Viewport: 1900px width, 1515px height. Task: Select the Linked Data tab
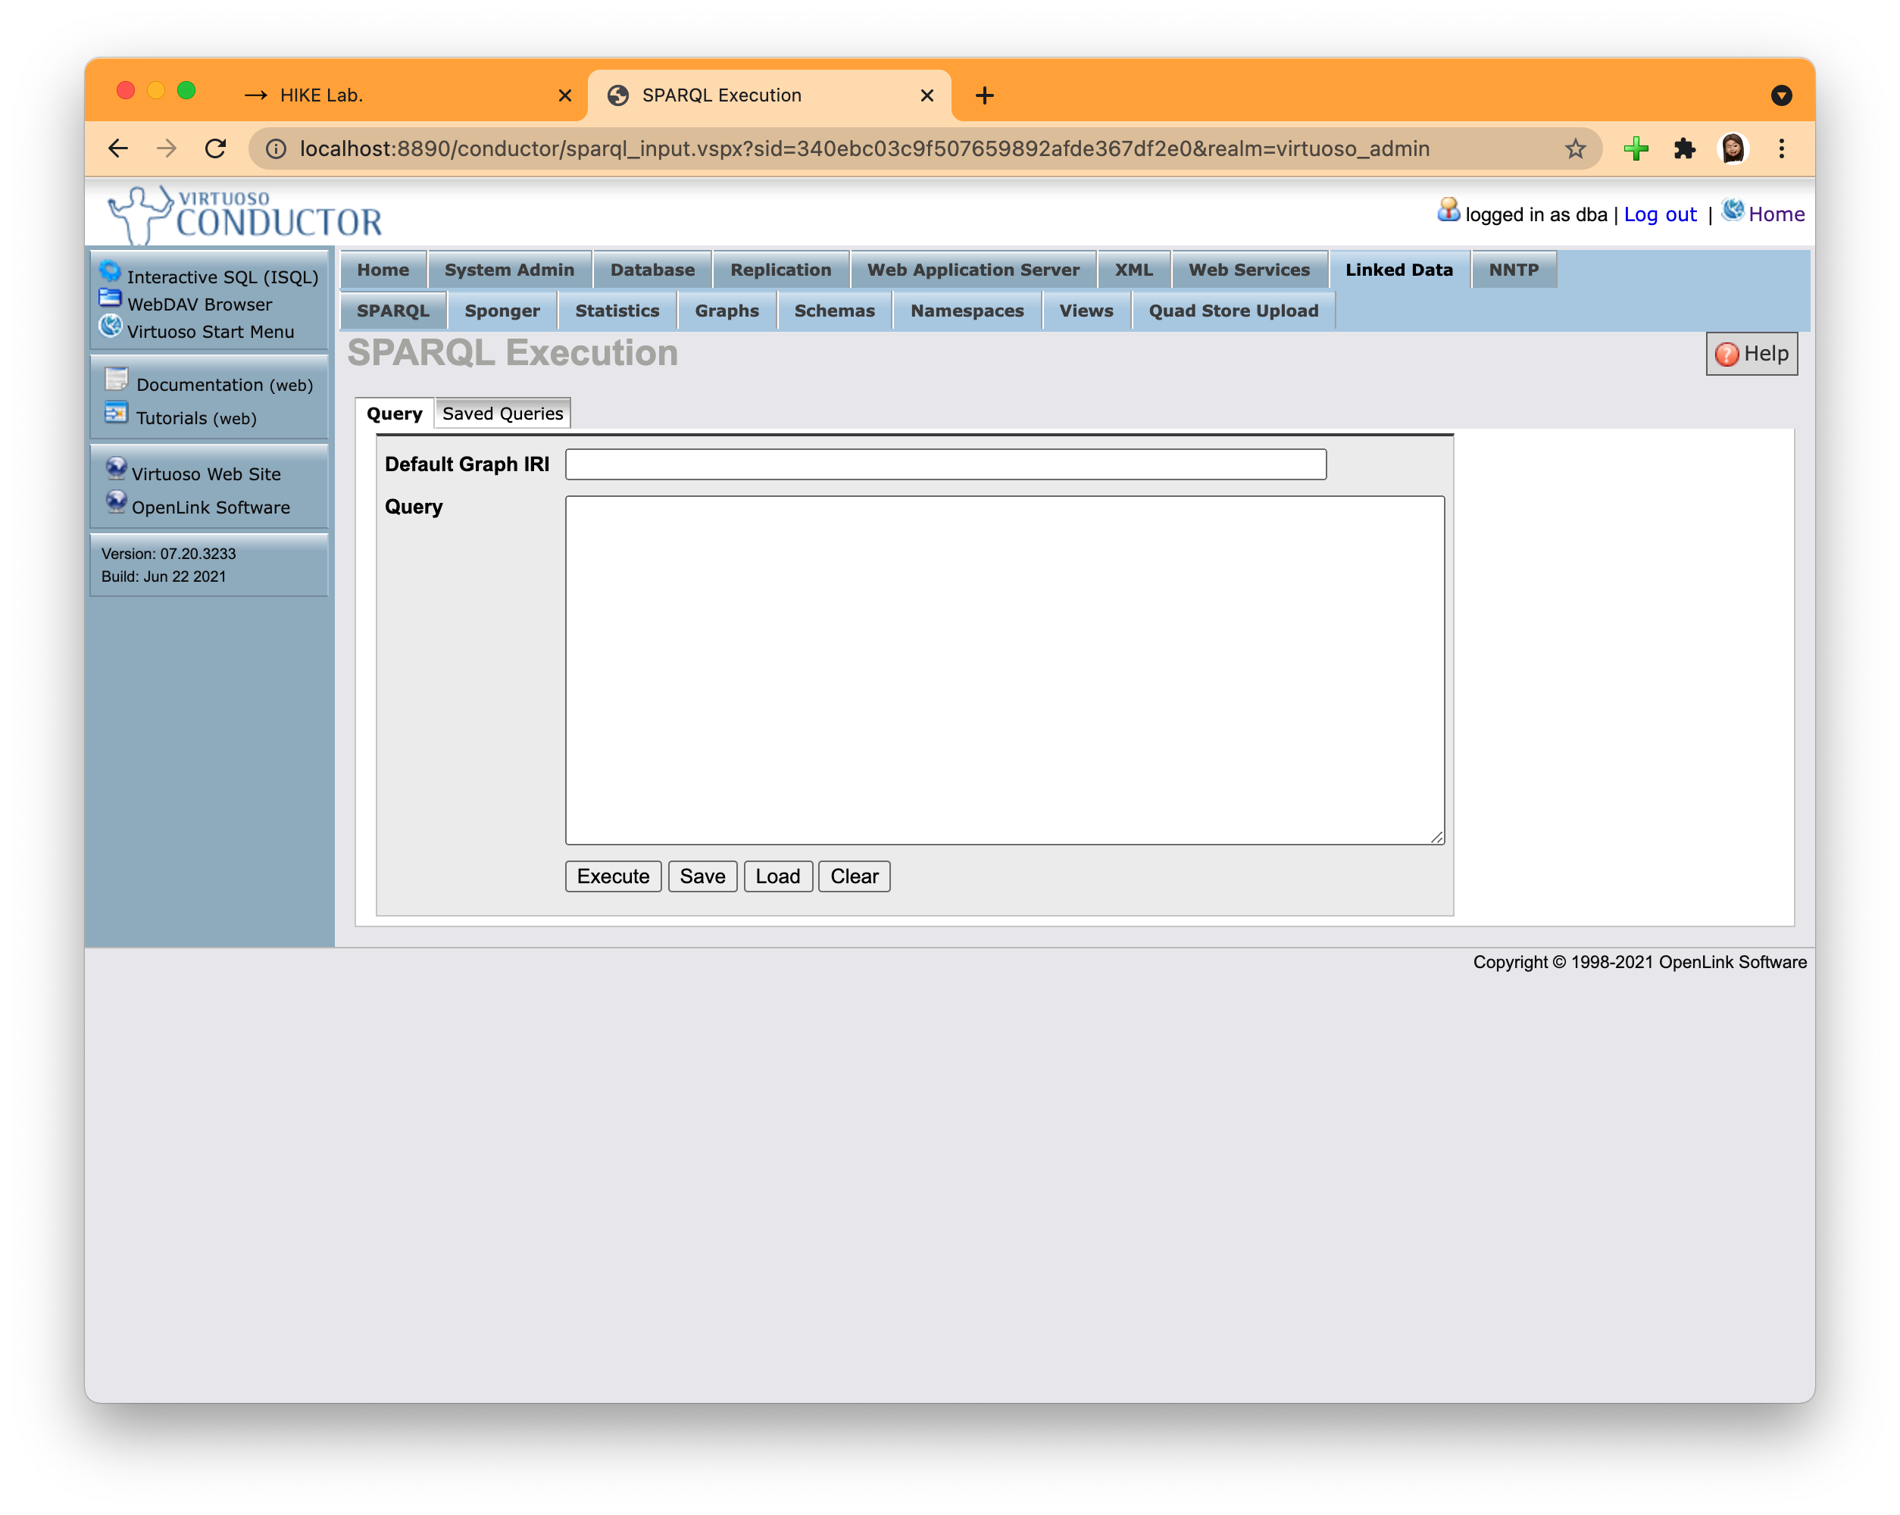click(x=1398, y=270)
